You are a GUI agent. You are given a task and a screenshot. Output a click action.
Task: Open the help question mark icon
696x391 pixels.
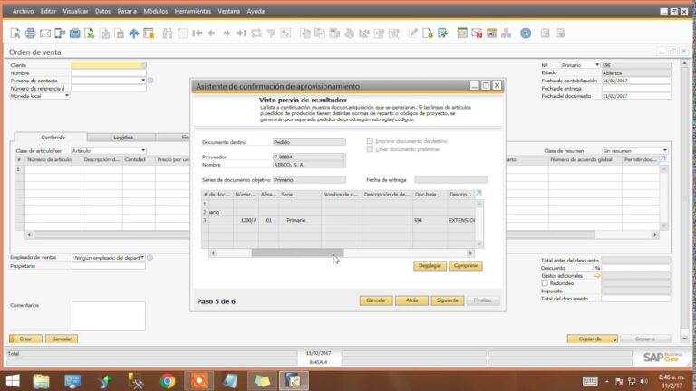[x=526, y=33]
